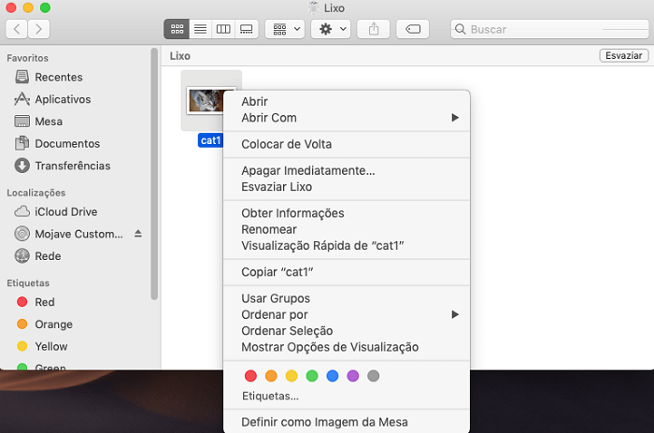
Task: Go back with the toolbar arrow
Action: pyautogui.click(x=17, y=29)
